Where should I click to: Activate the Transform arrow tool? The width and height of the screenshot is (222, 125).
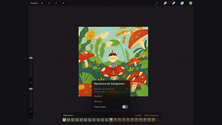pyautogui.click(x=63, y=3)
